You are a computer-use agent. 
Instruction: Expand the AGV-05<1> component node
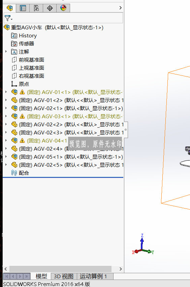point(6,157)
